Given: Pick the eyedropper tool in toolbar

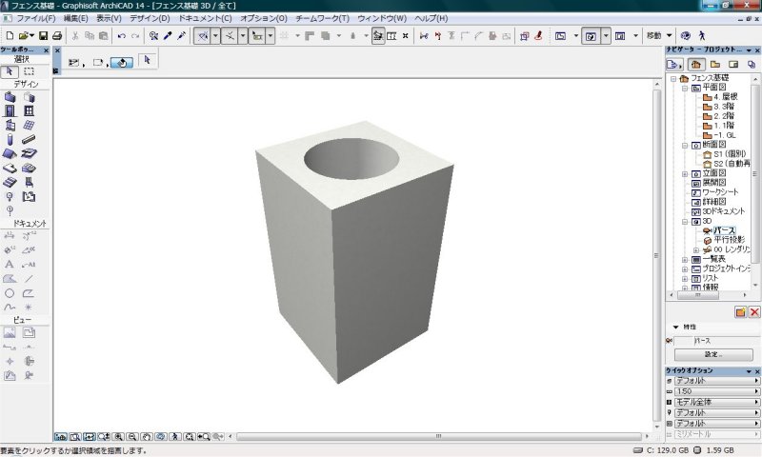Looking at the screenshot, I should pos(169,35).
